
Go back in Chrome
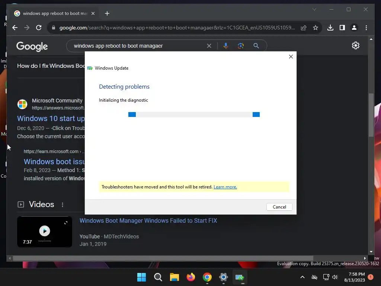pos(15,28)
